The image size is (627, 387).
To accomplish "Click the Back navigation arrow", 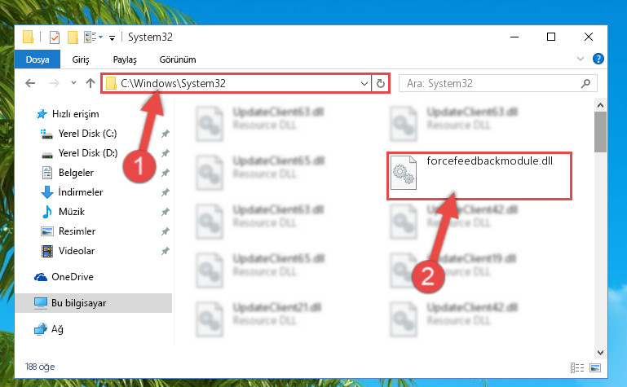I will pyautogui.click(x=30, y=83).
